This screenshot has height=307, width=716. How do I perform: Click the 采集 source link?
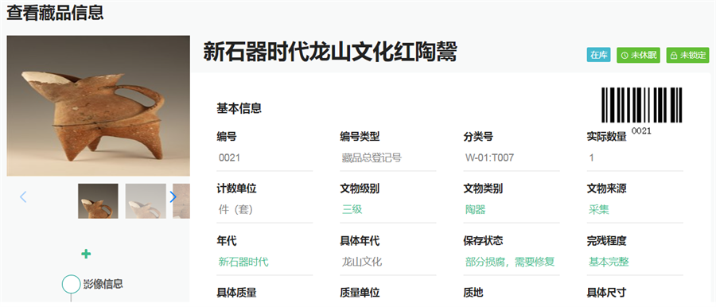[x=598, y=210]
